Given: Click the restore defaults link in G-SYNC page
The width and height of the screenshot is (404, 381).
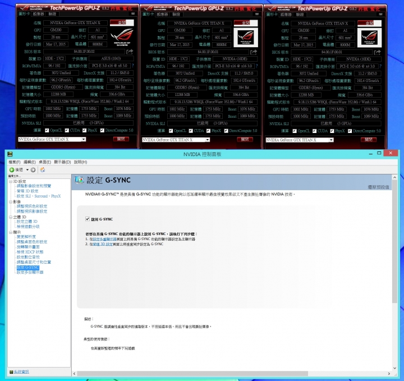Looking at the screenshot, I should pyautogui.click(x=378, y=187).
